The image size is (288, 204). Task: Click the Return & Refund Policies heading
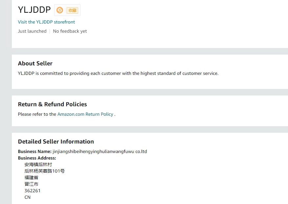[53, 104]
